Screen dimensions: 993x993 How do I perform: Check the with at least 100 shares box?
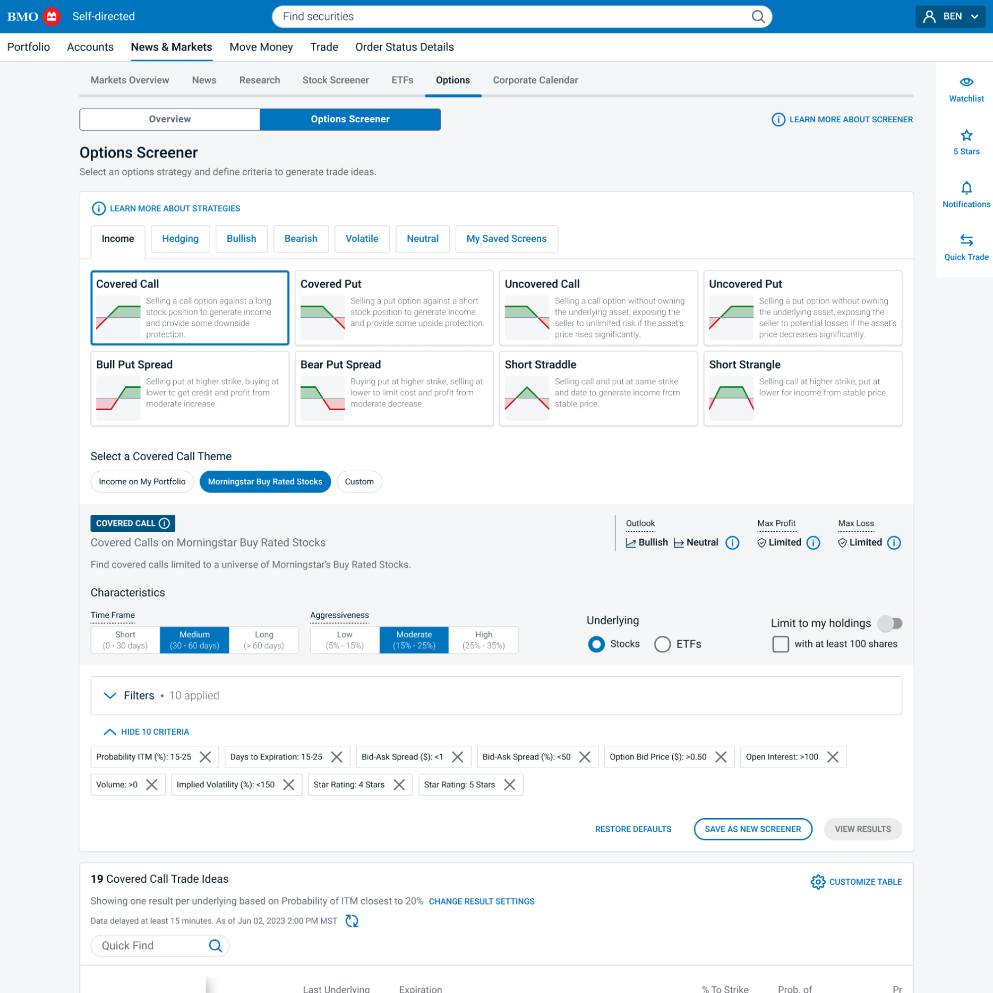[780, 644]
